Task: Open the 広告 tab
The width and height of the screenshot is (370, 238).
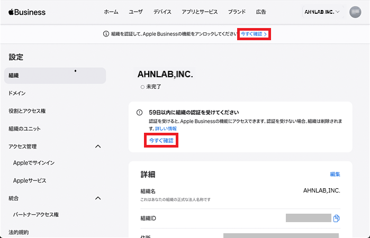Action: pos(261,12)
